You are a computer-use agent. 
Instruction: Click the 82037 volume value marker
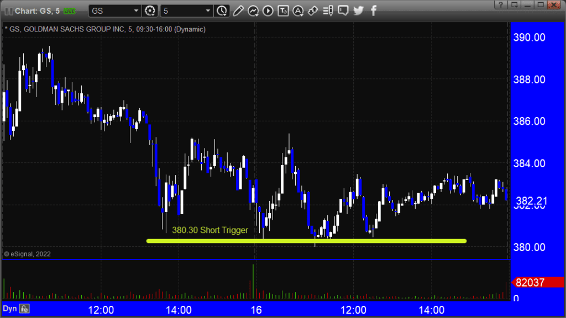click(537, 282)
